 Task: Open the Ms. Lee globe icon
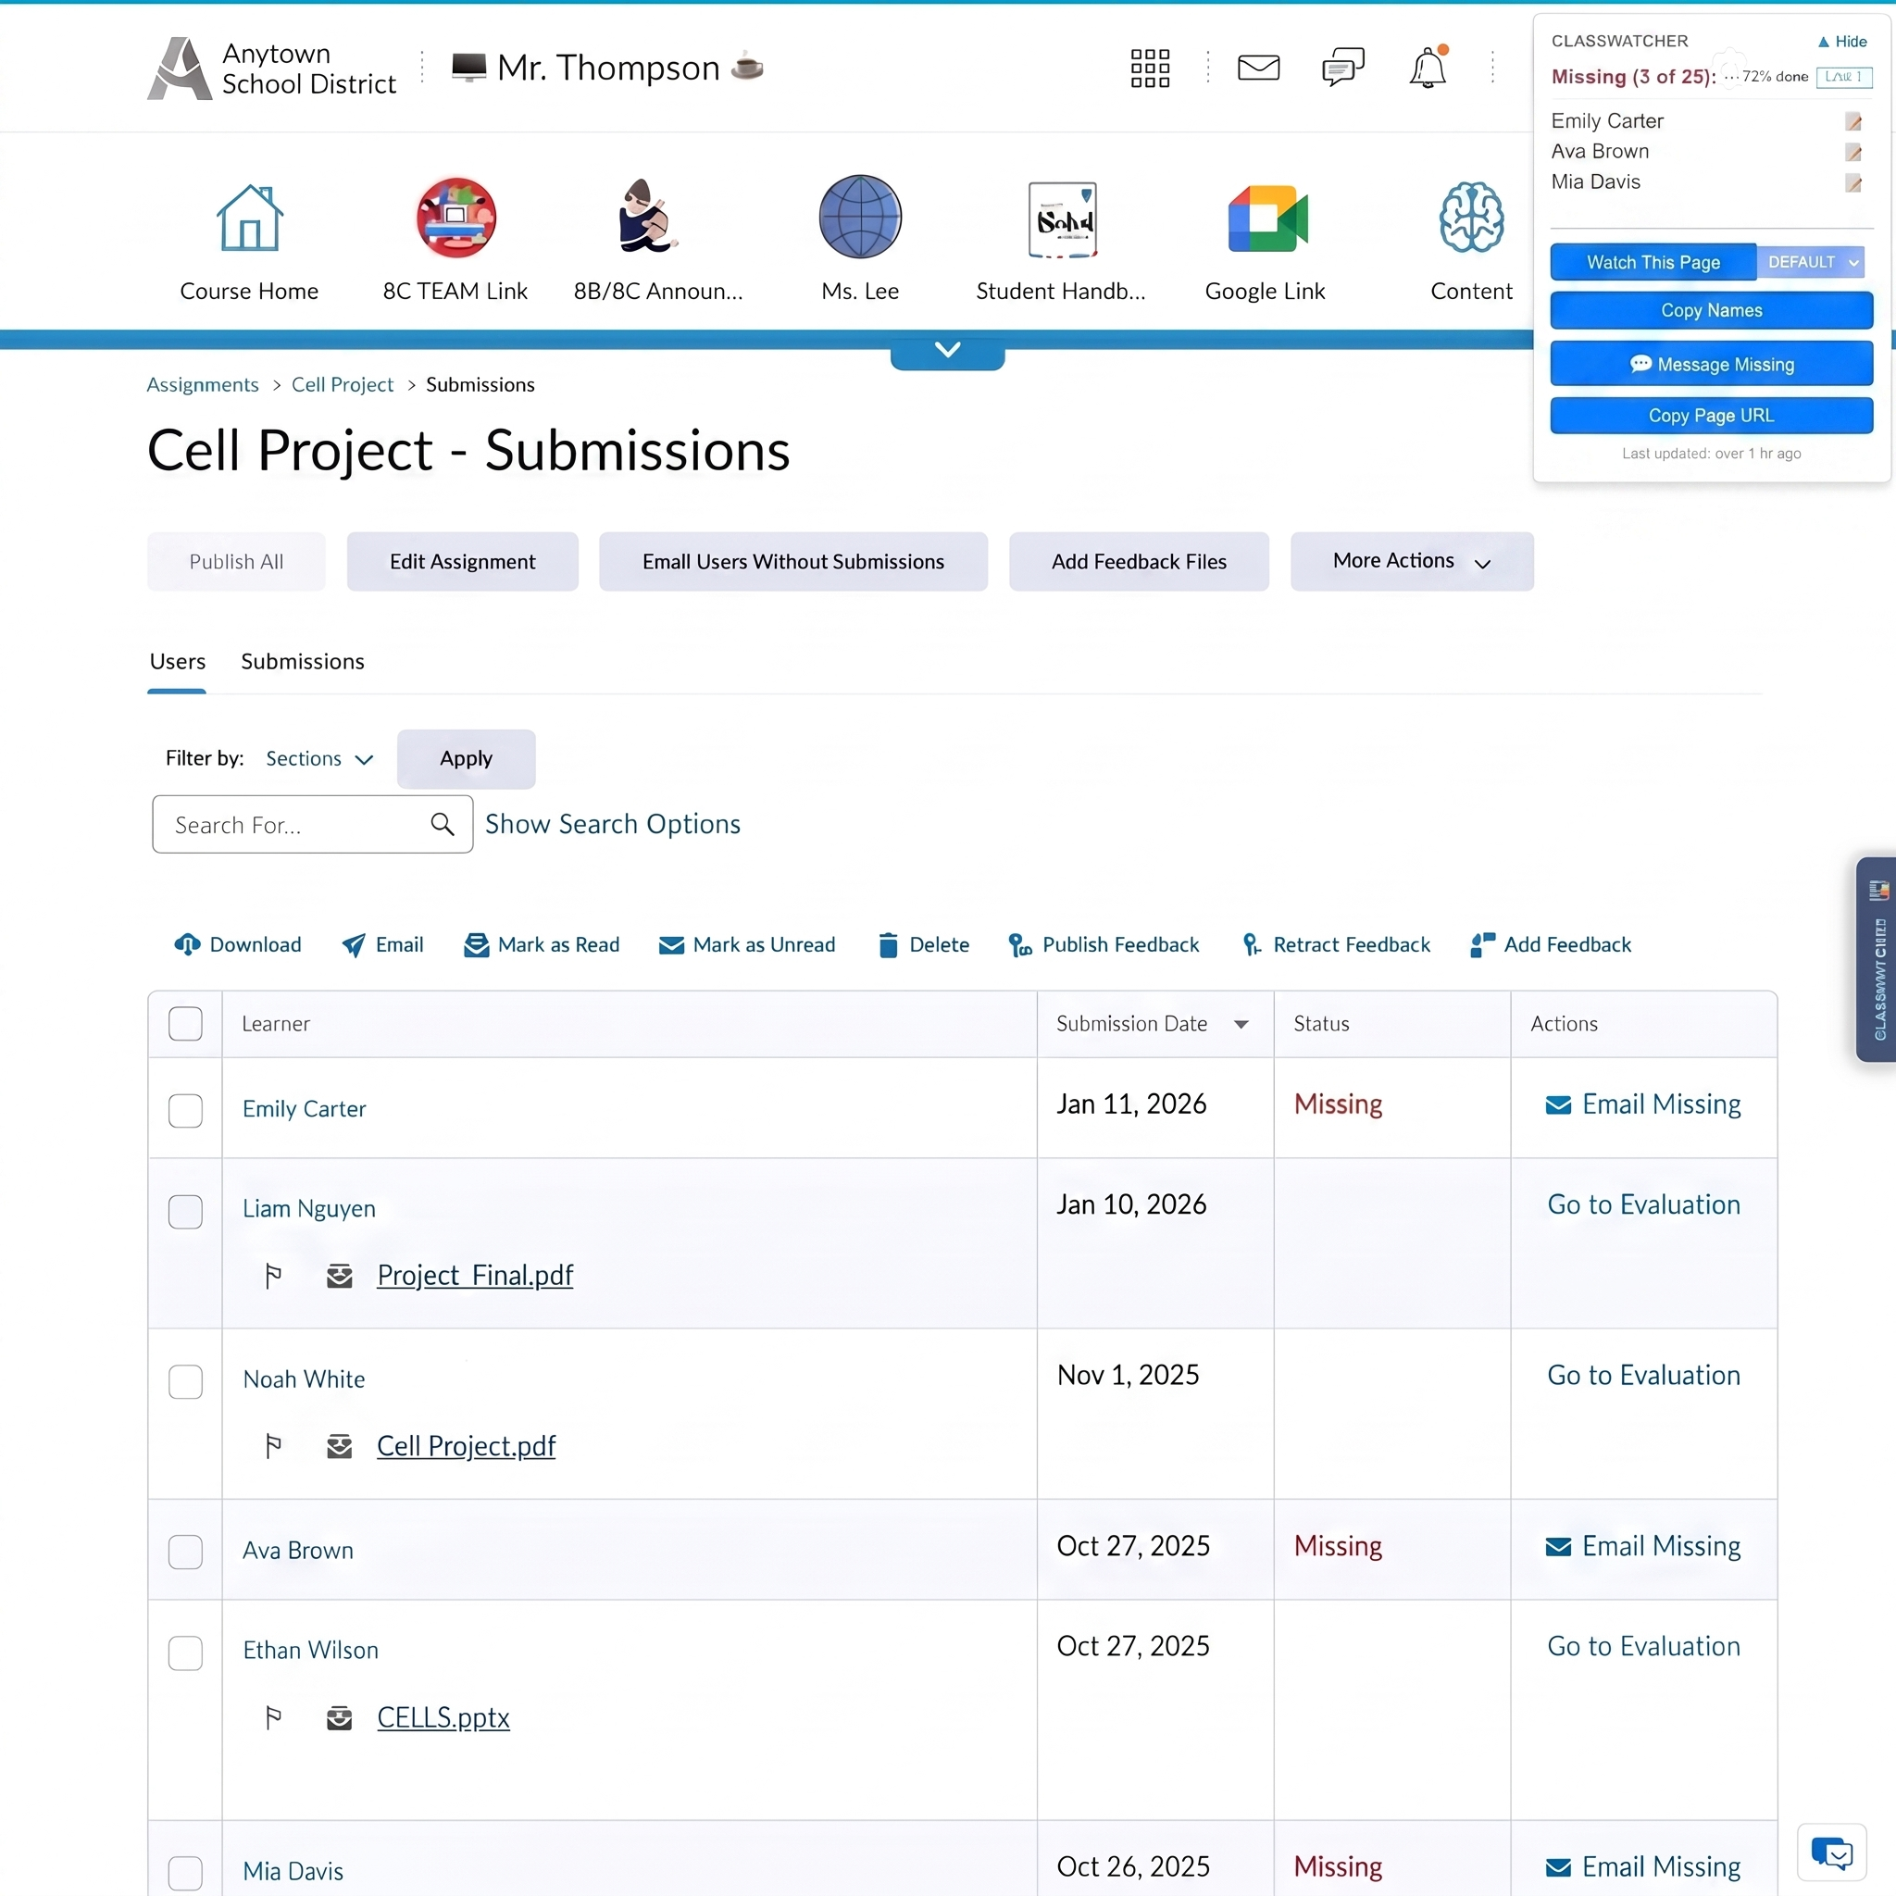tap(860, 217)
